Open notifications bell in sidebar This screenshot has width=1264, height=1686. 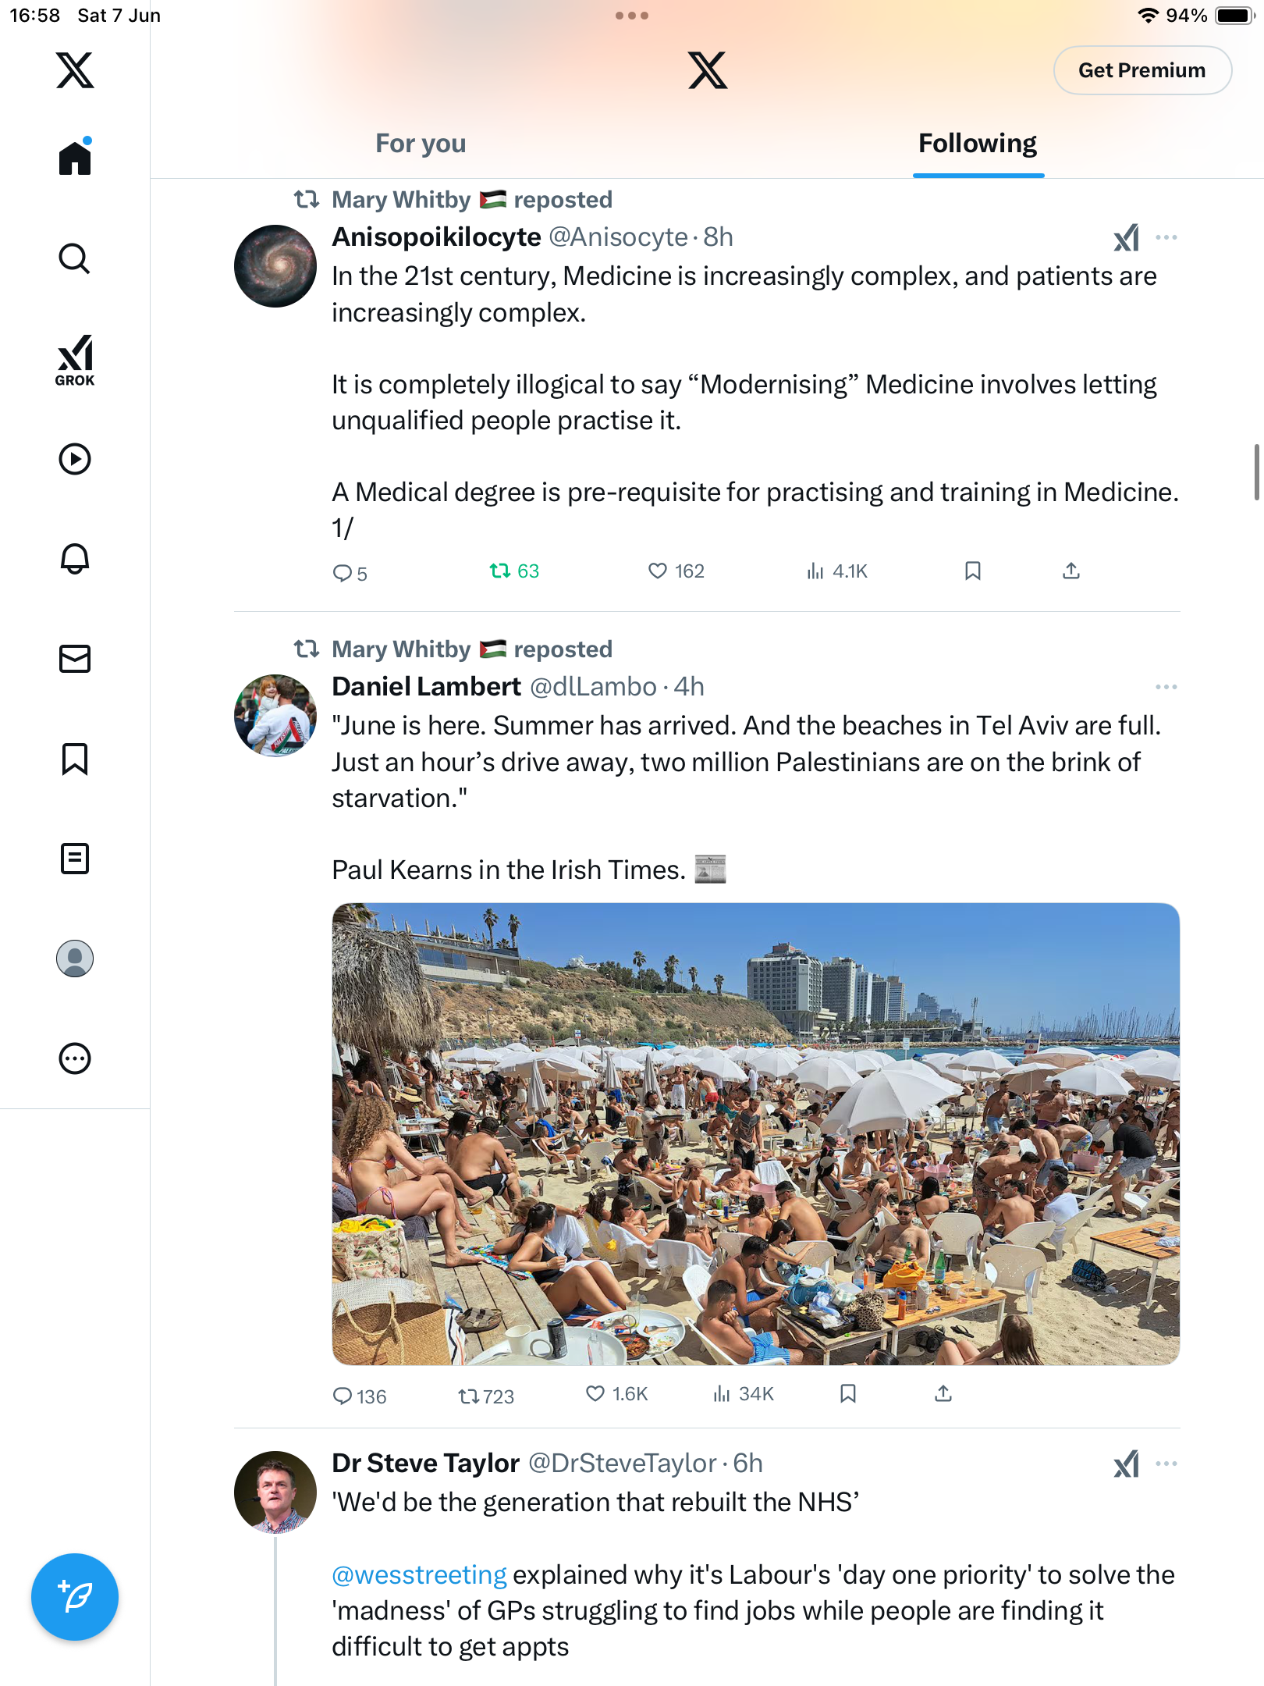(75, 559)
